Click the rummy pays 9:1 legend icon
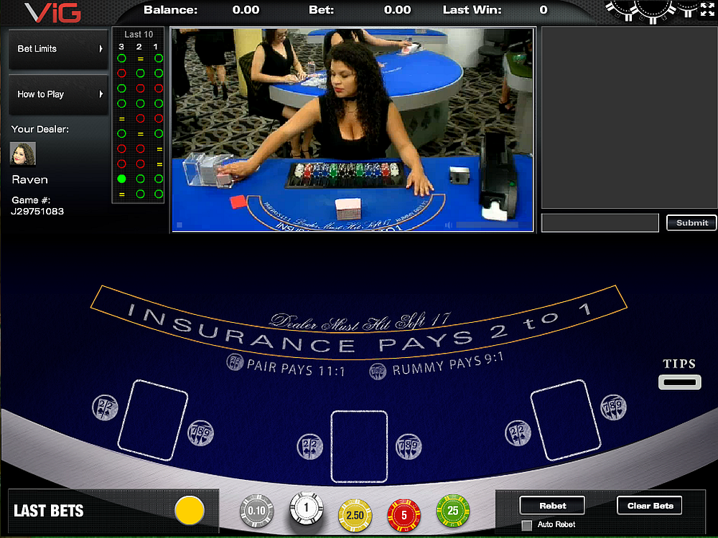This screenshot has width=718, height=538. point(378,371)
